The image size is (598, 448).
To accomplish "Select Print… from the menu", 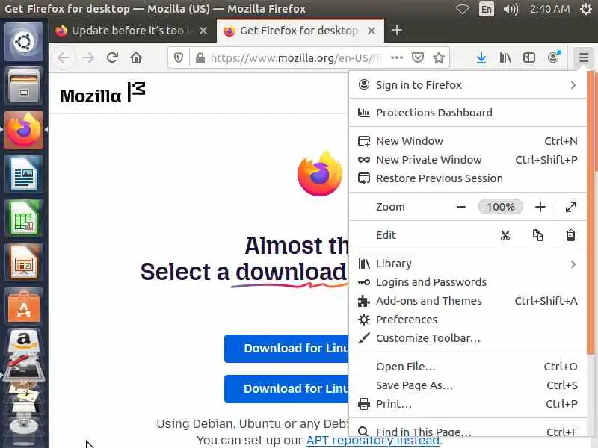I will (x=468, y=404).
